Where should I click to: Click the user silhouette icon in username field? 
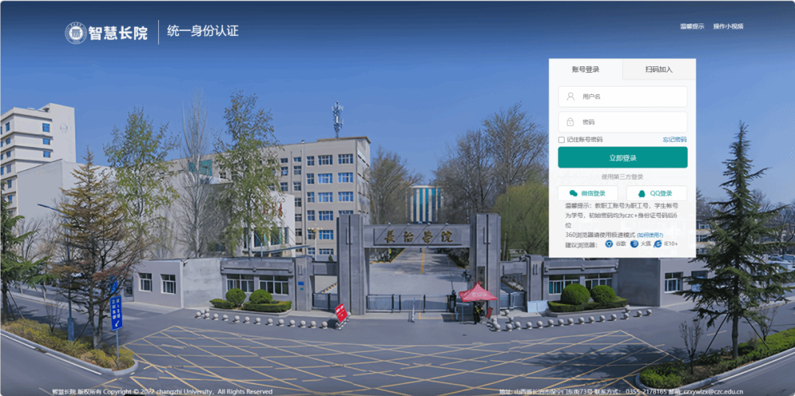pos(570,96)
